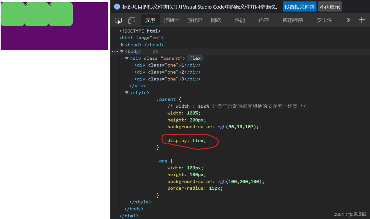The image size is (370, 219).
Task: Collapse the parent div triangle
Action: pos(127,58)
